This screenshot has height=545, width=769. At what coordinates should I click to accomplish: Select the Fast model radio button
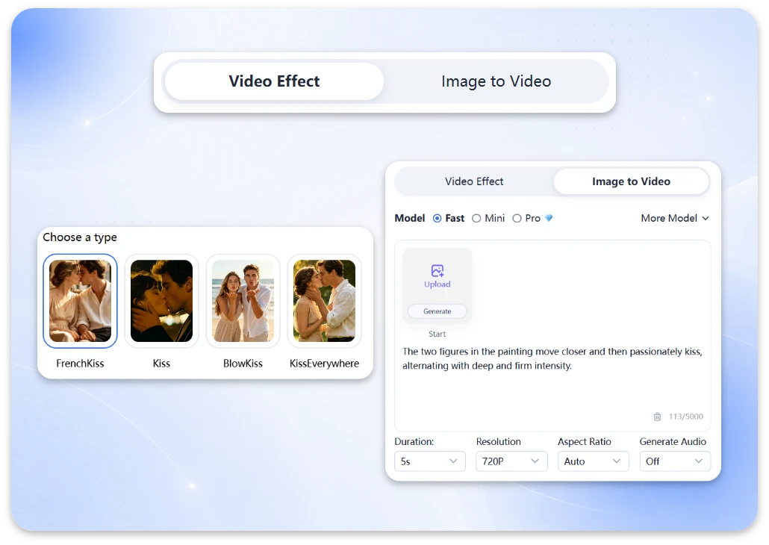click(x=437, y=218)
